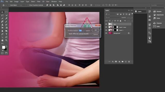Toggle visibility of logo layer
165x92 pixels.
106,24
